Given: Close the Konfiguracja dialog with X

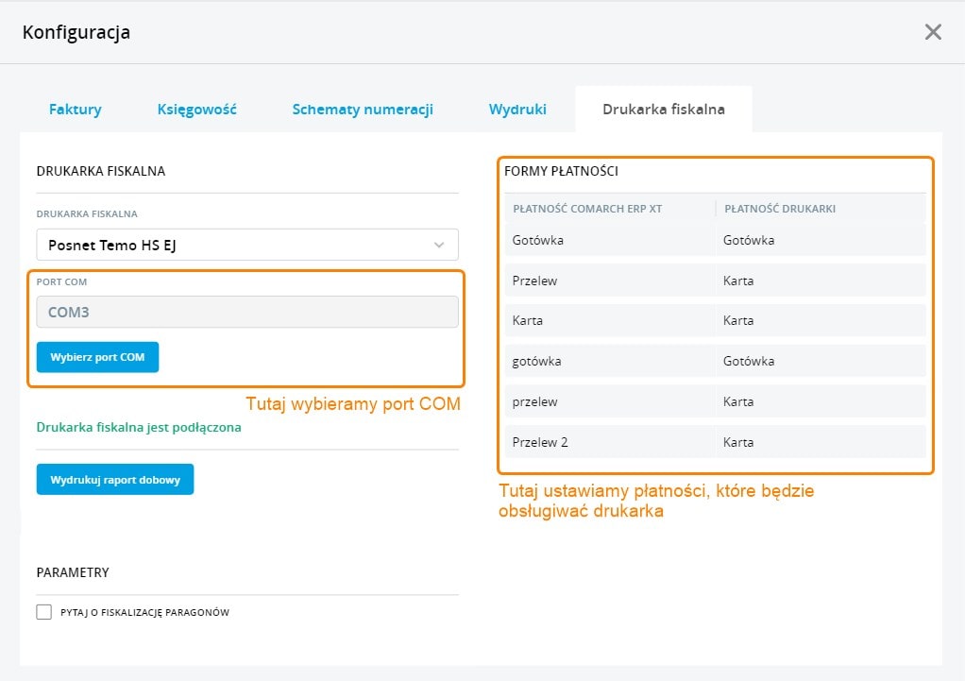Looking at the screenshot, I should tap(933, 32).
